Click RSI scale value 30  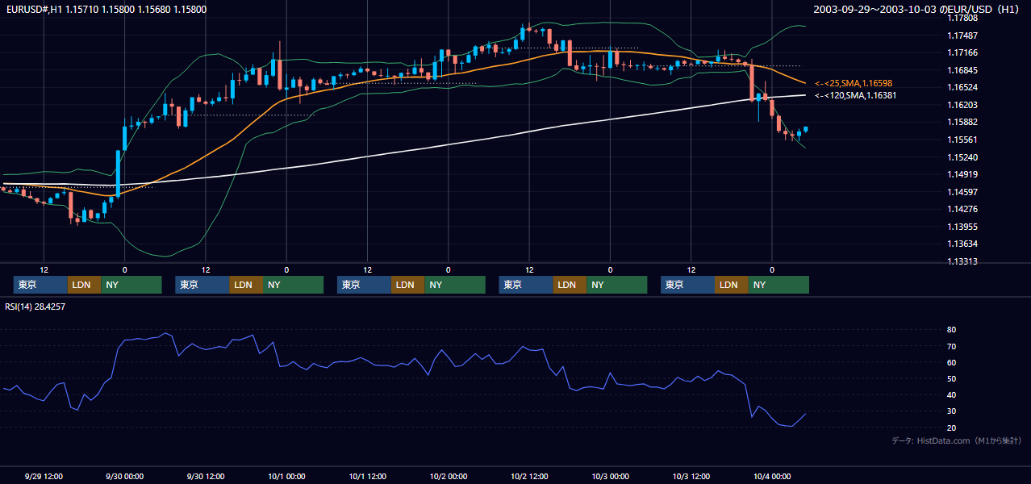tap(951, 411)
